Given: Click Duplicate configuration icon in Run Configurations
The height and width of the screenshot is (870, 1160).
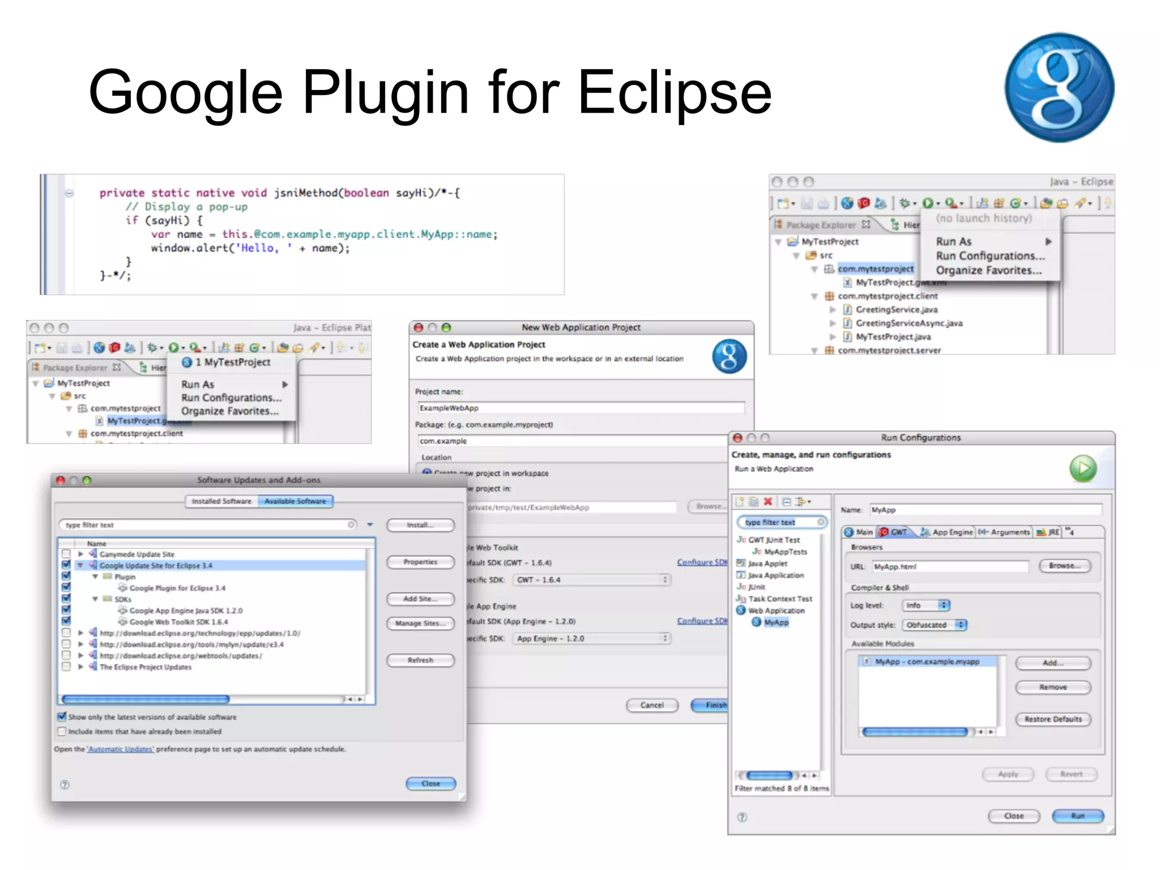Looking at the screenshot, I should [753, 502].
